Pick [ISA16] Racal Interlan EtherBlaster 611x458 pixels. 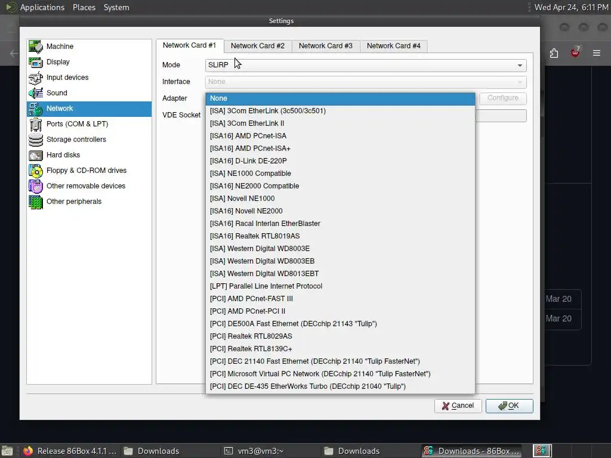(x=340, y=224)
